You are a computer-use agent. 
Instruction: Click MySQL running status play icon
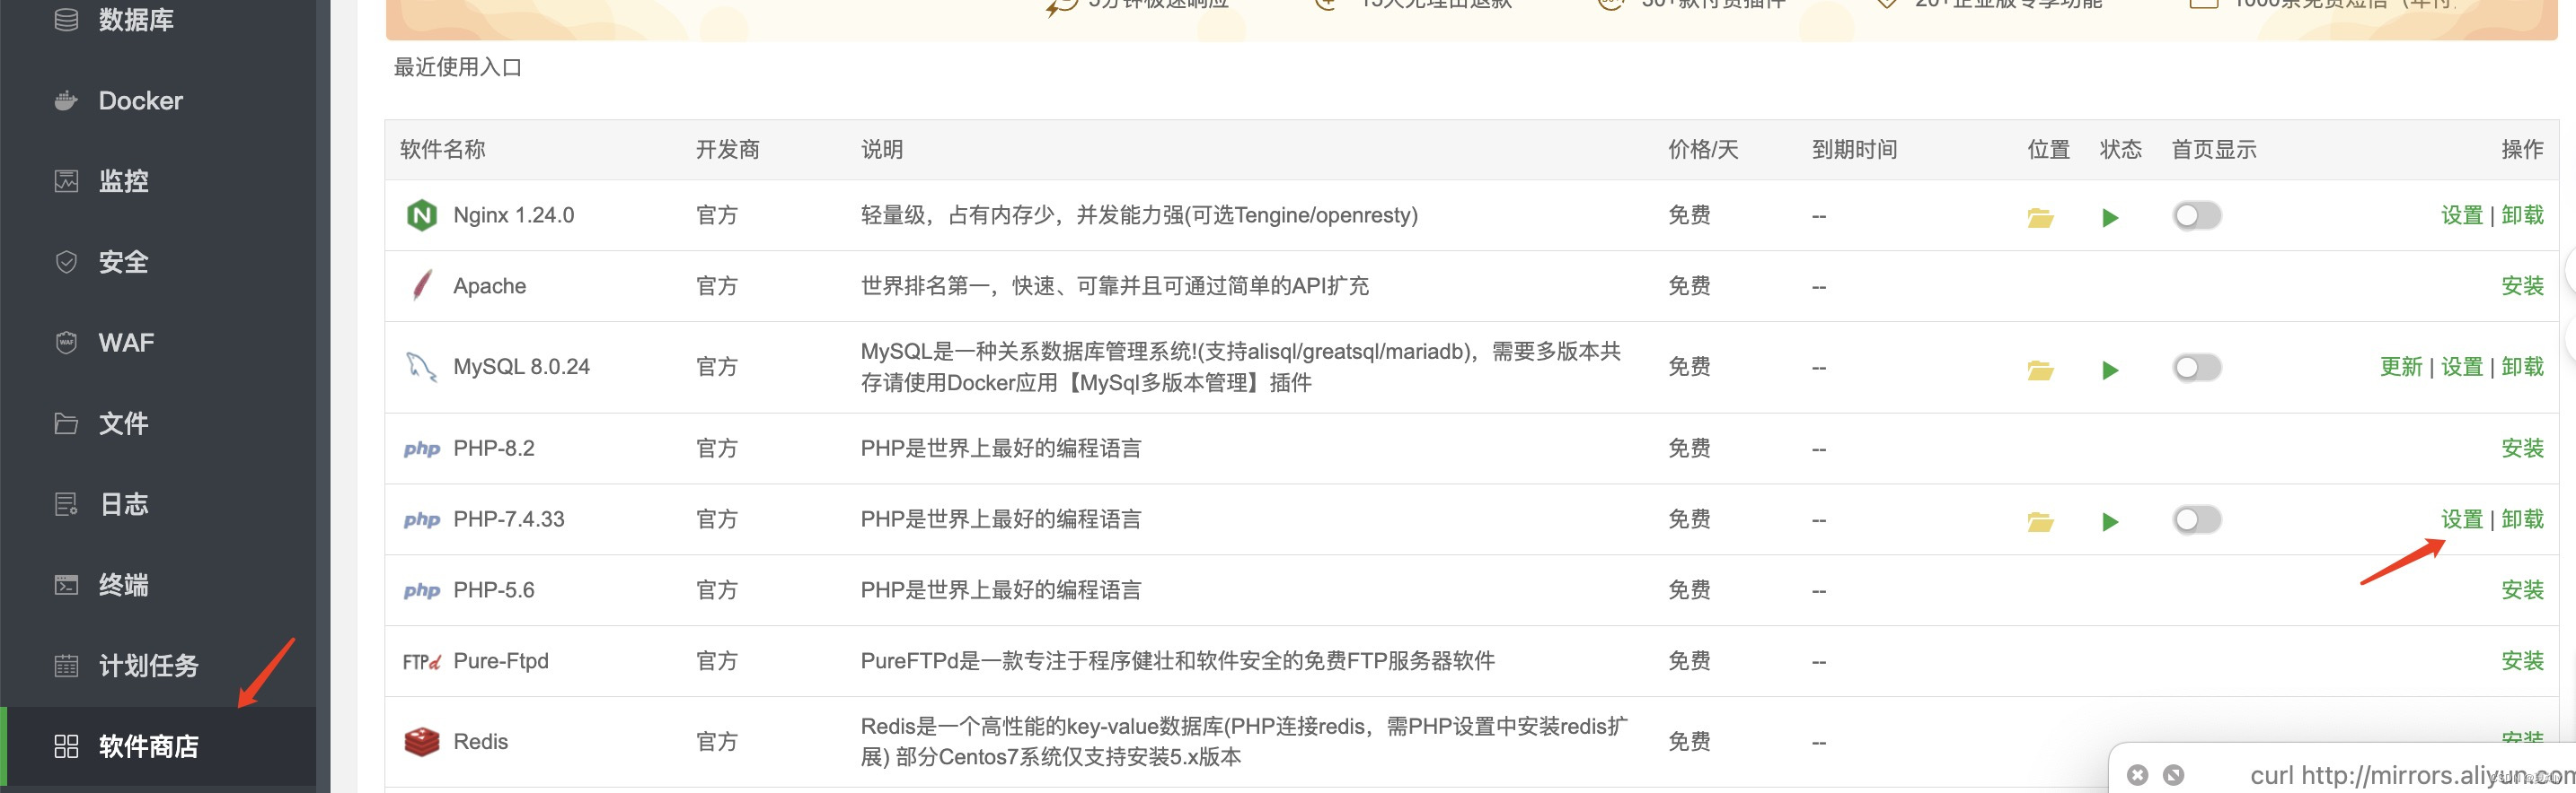tap(2110, 370)
